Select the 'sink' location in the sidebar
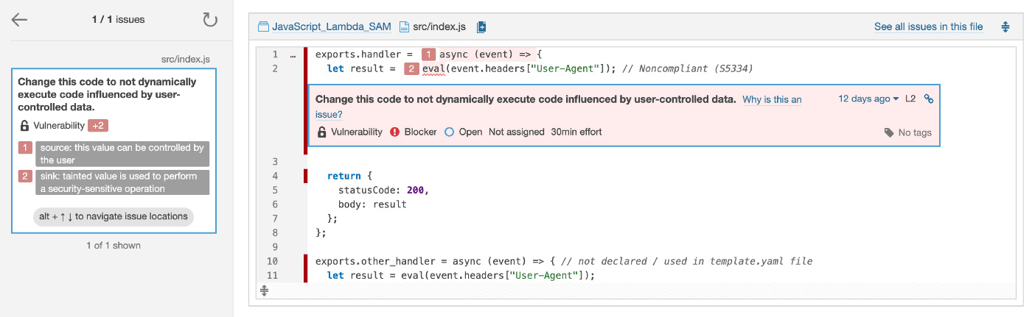This screenshot has width=1032, height=317. [x=122, y=182]
